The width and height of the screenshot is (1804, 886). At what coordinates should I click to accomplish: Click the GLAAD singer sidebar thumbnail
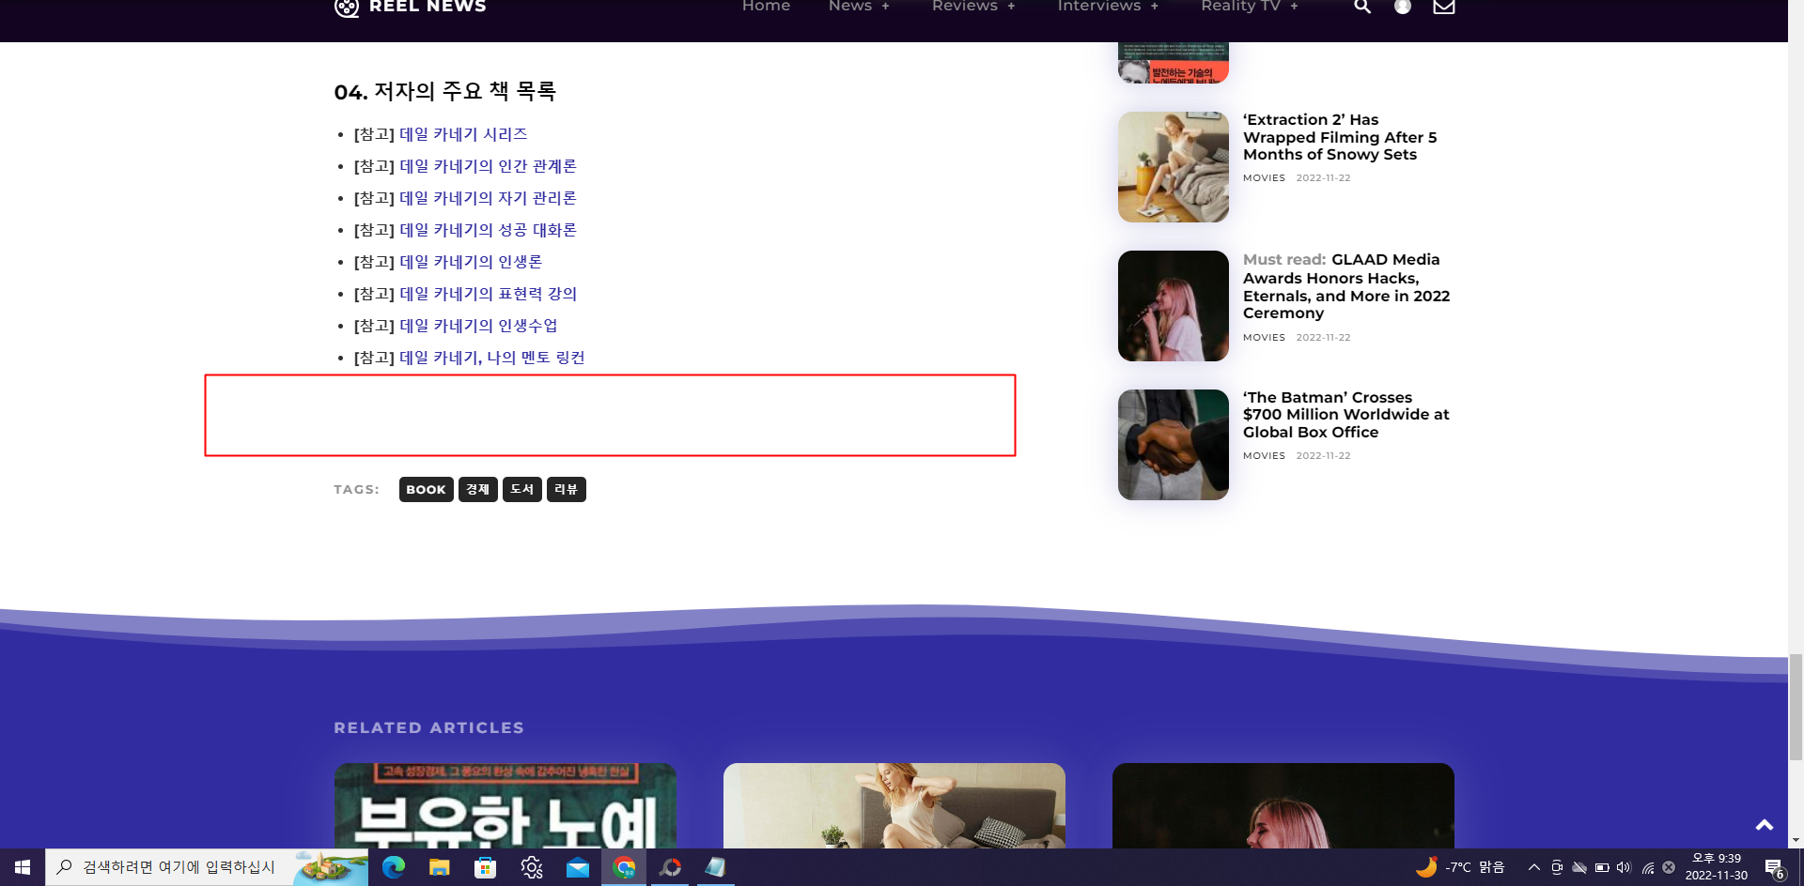(x=1174, y=306)
